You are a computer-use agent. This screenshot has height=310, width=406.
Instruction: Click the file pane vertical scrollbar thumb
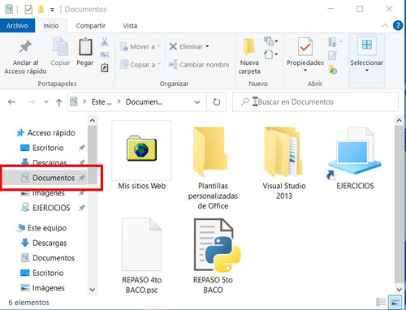coord(400,205)
